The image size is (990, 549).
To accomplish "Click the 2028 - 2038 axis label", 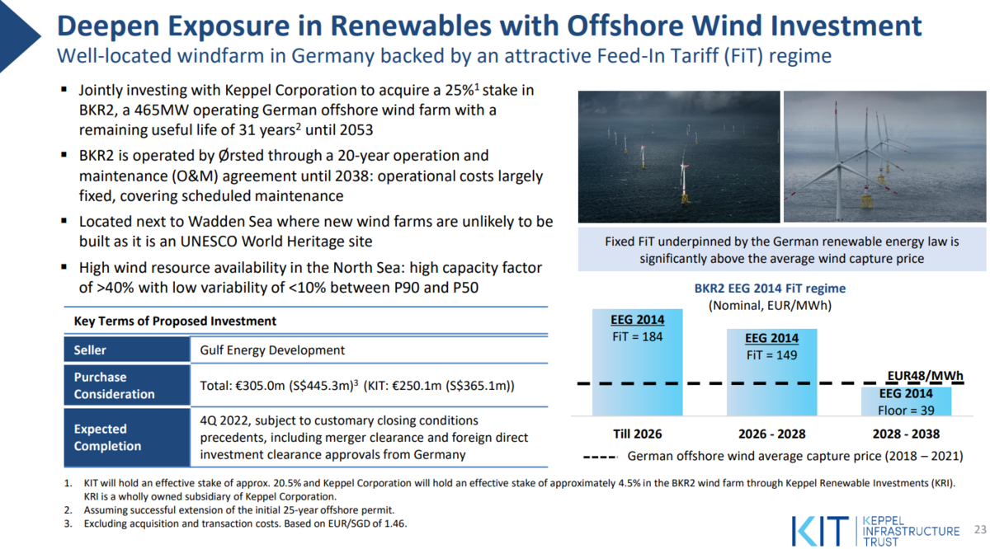I will click(x=907, y=434).
